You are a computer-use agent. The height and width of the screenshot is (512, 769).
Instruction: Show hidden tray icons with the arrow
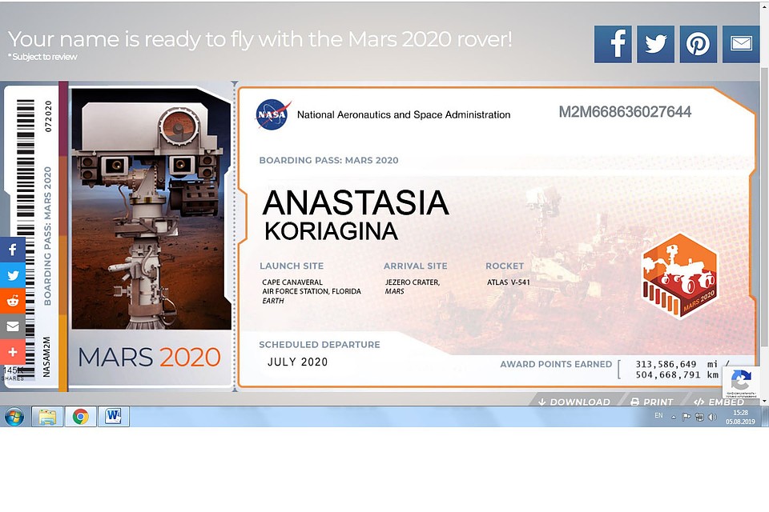674,418
